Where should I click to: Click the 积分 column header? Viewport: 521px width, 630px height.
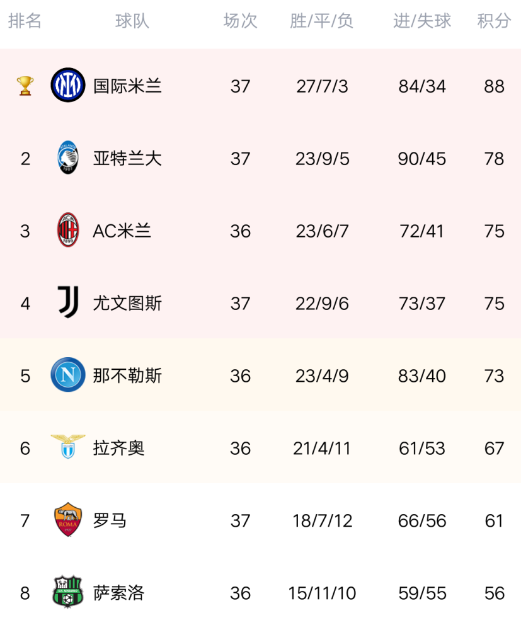click(x=494, y=21)
